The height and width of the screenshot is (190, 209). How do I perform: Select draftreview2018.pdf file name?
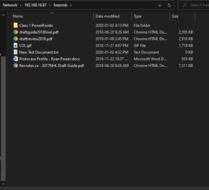point(36,39)
